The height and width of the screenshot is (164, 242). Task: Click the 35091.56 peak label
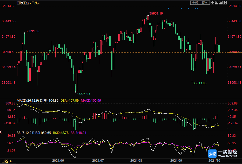[x=32, y=31]
